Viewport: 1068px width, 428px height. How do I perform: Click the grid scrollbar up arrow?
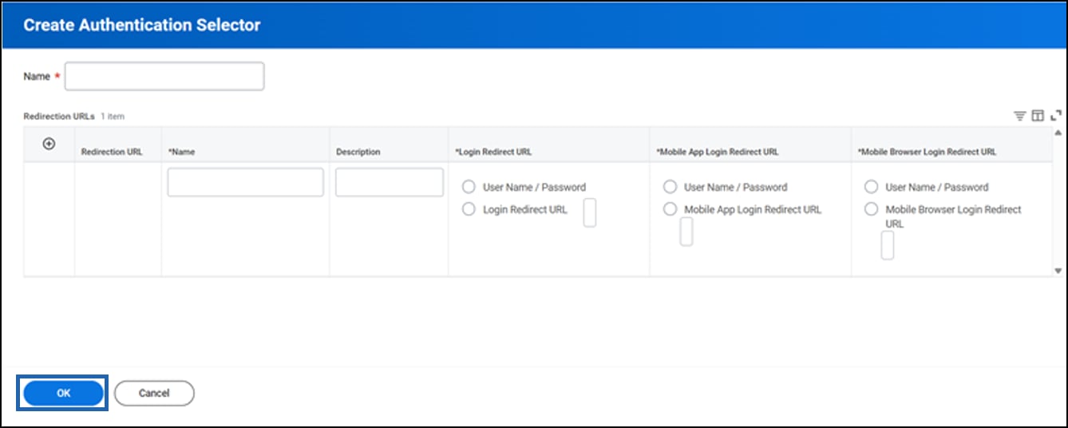point(1058,133)
